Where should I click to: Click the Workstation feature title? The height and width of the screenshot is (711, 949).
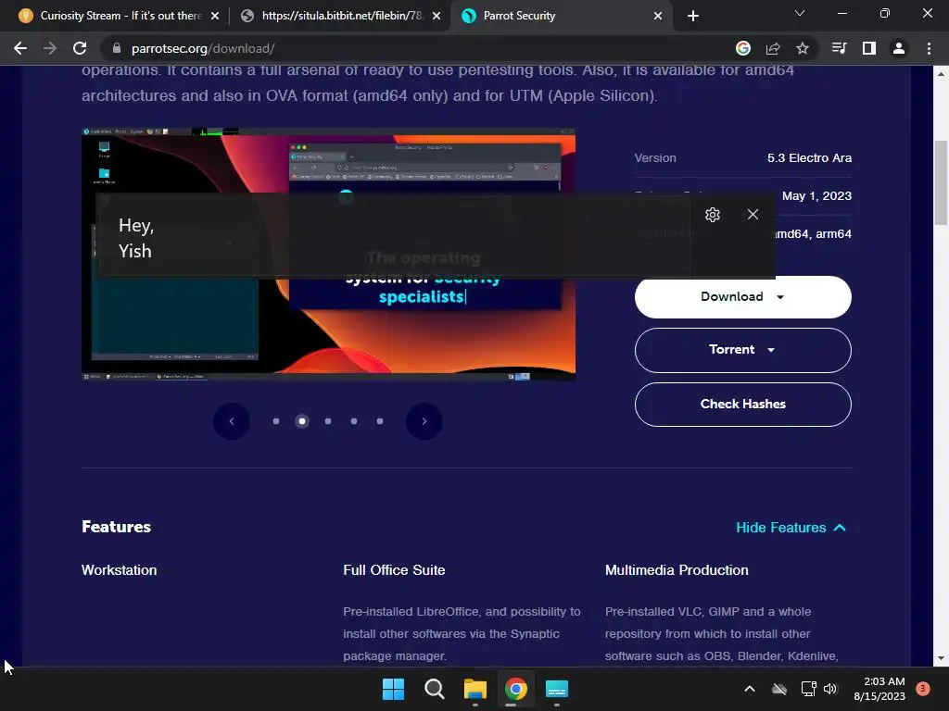120,570
